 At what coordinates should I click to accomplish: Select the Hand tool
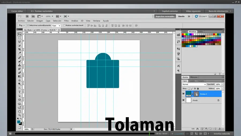[x=20, y=111]
